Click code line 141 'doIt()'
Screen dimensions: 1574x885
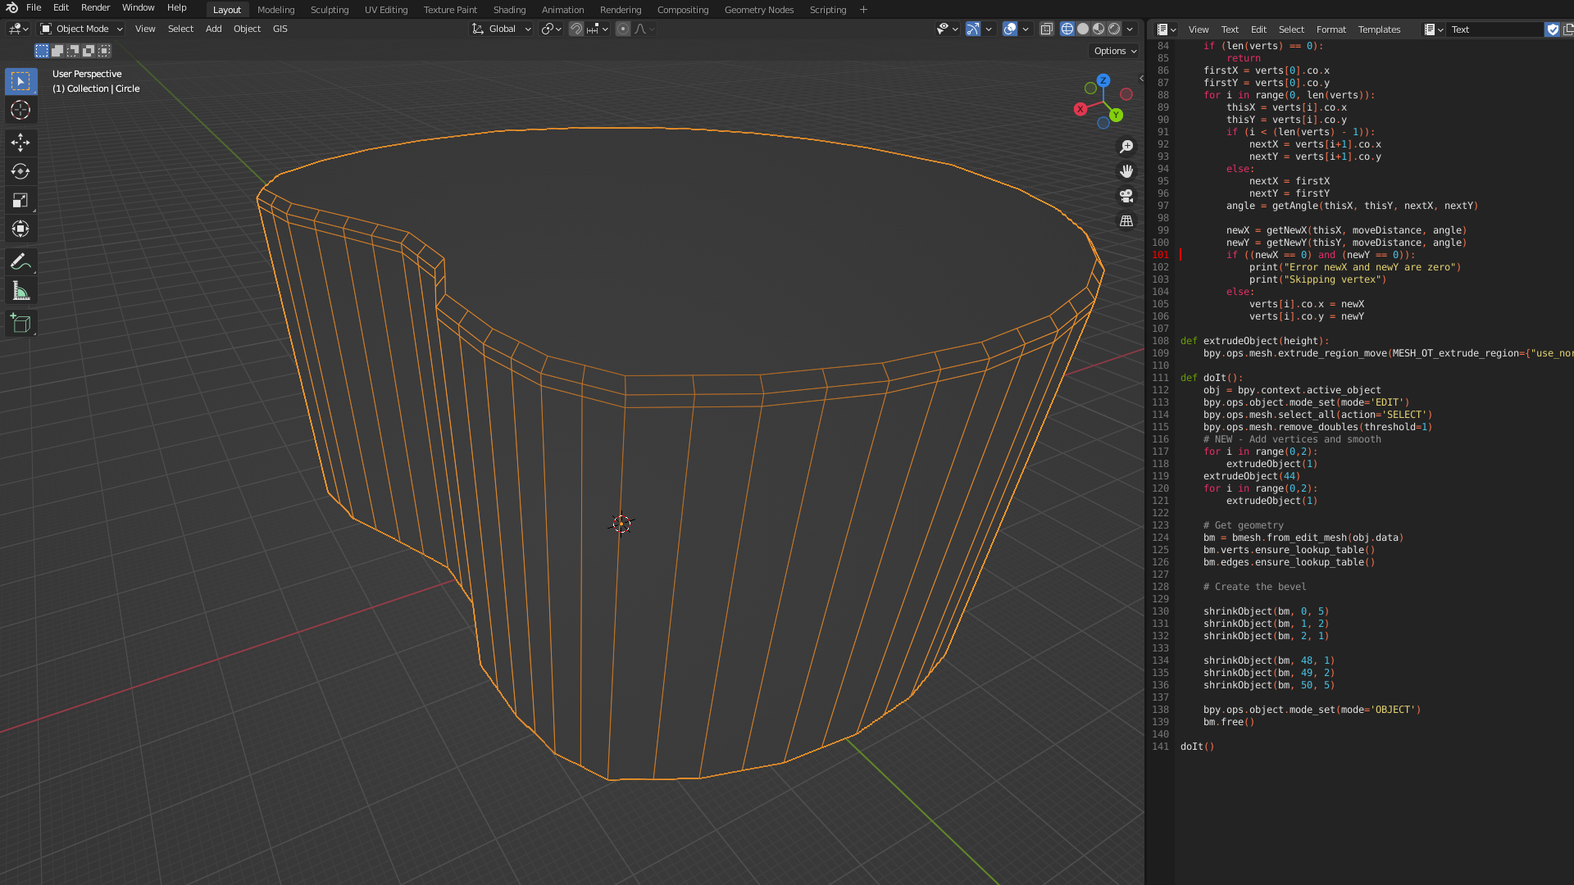[x=1197, y=747]
